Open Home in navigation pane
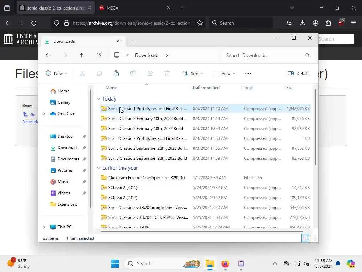 (x=60, y=91)
